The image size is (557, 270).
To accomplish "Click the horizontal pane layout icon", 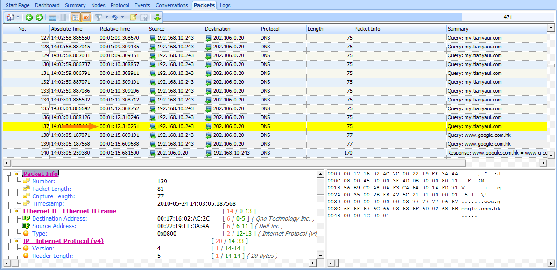I will point(52,17).
